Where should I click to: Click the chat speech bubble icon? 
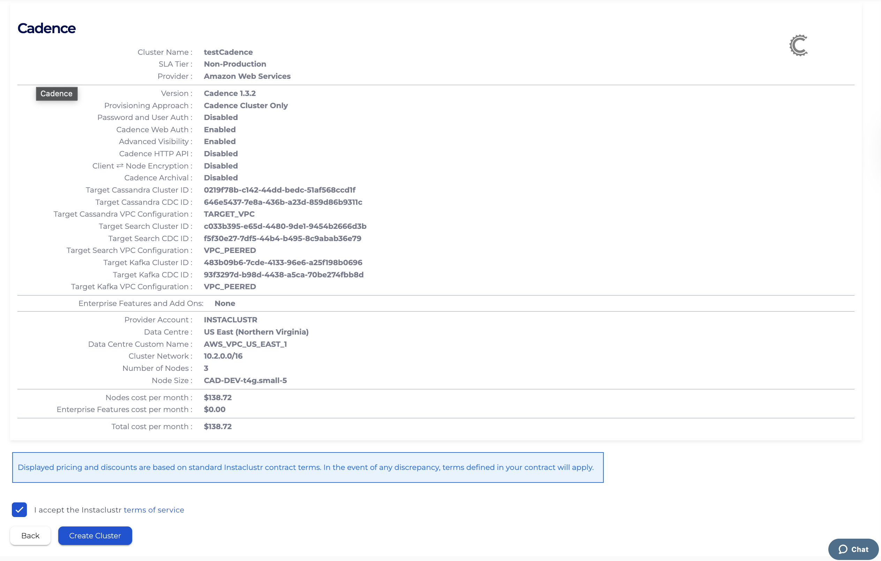tap(843, 549)
